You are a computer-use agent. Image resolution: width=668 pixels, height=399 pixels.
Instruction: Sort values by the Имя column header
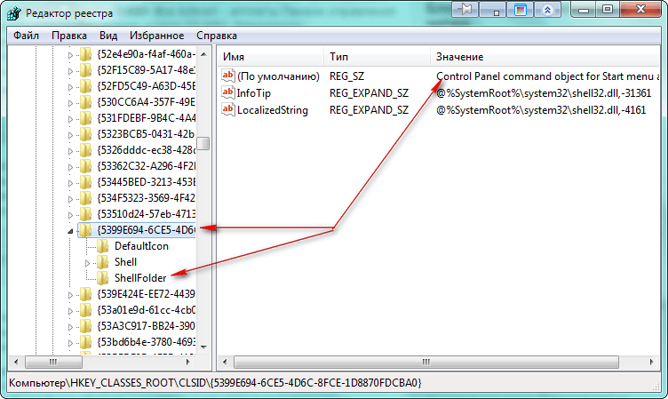click(x=271, y=57)
